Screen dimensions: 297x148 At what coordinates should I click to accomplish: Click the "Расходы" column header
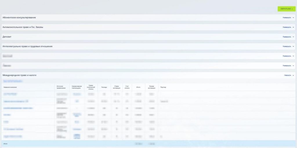pyautogui.click(x=104, y=87)
